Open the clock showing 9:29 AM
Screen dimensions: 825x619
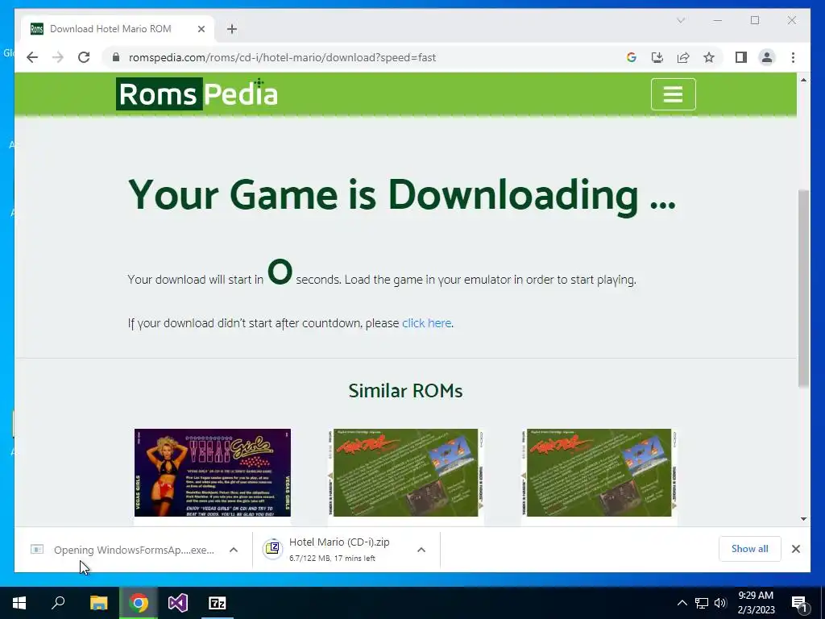point(756,603)
